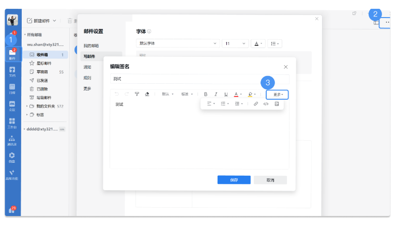Expand the 我的文件夹 folder tree
Screen dimensions: 397x231
(27, 106)
